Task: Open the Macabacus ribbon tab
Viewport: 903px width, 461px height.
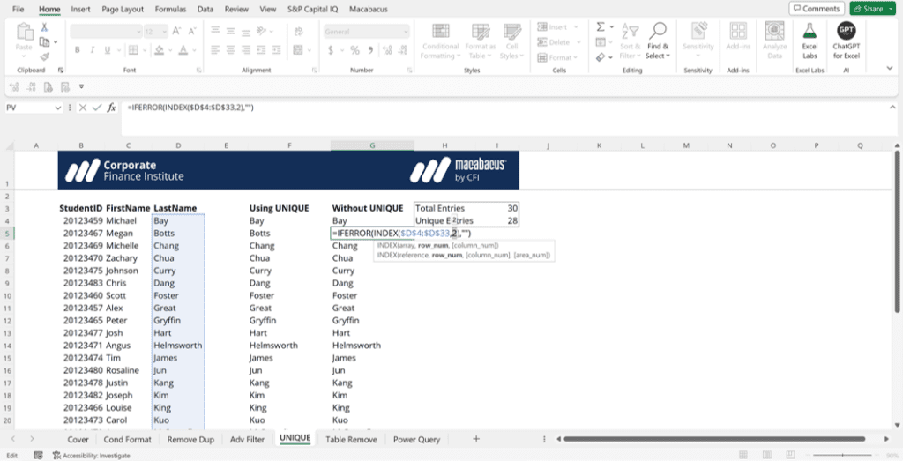Action: pyautogui.click(x=371, y=9)
